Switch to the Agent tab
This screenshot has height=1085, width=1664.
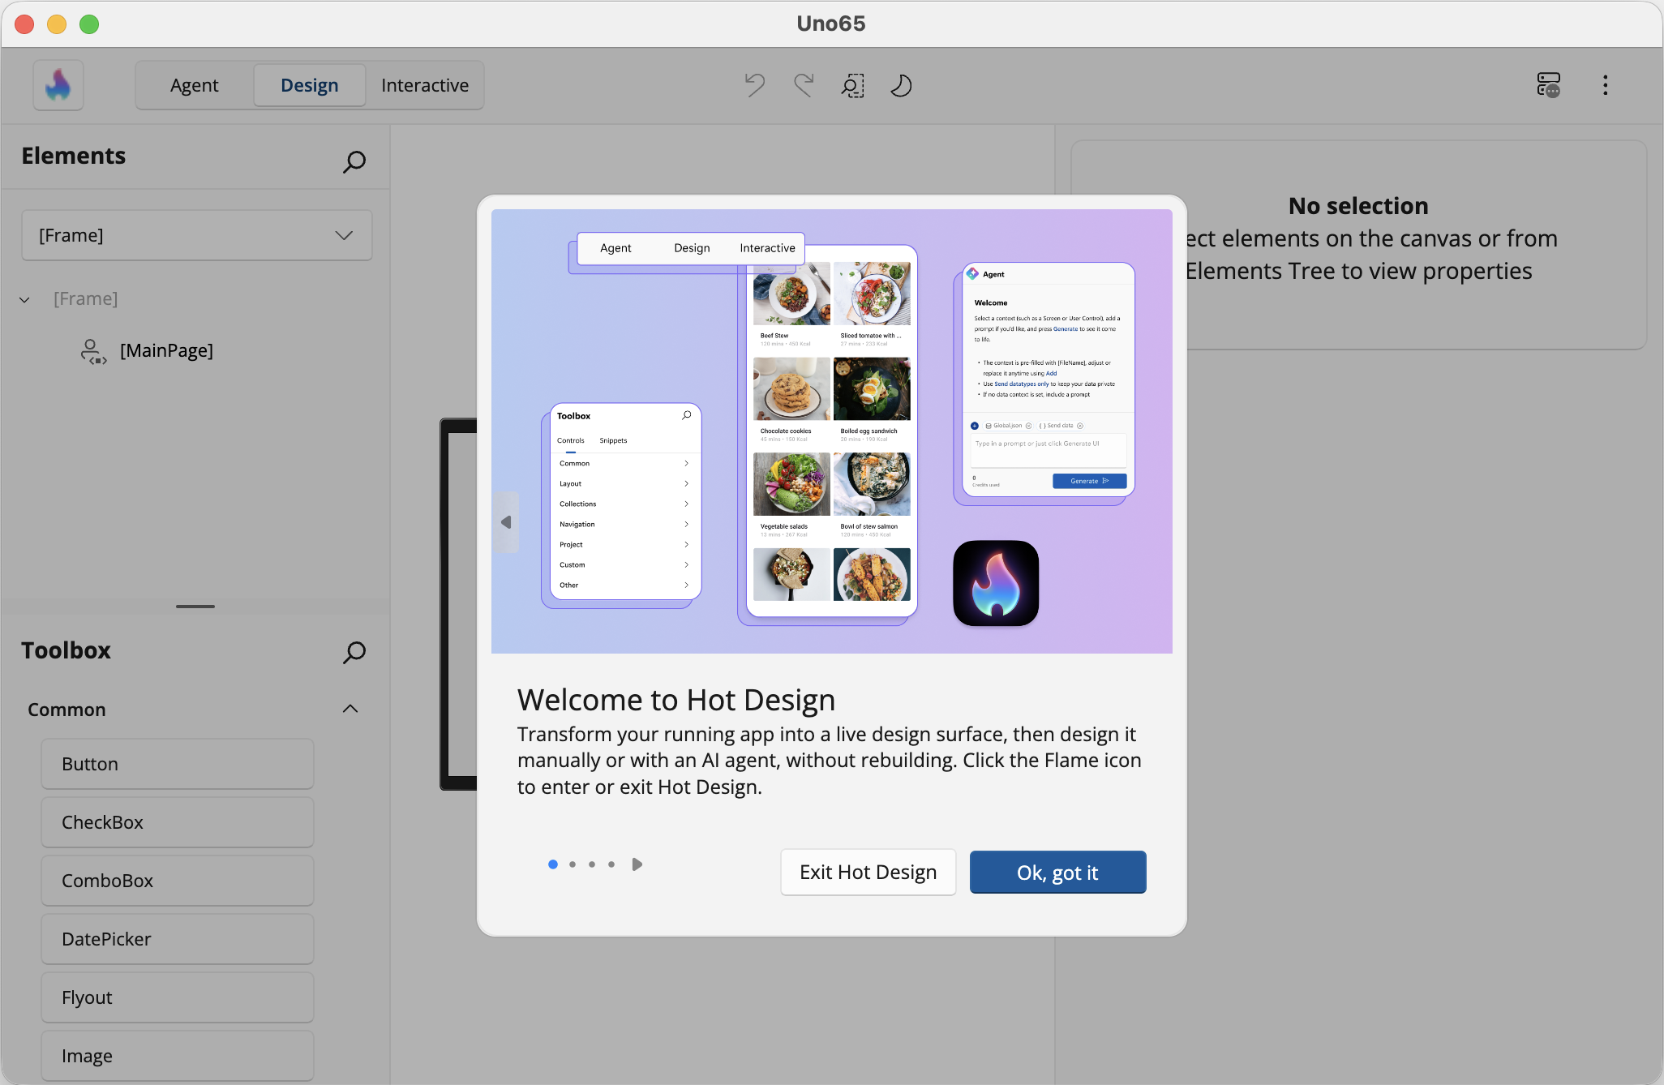pos(195,85)
